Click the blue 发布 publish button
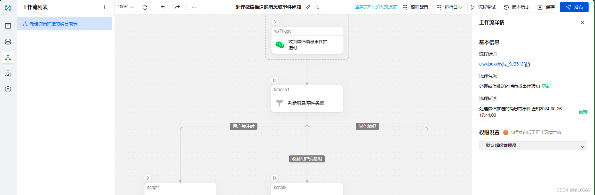Viewport: 595px width, 195px height. coord(574,7)
